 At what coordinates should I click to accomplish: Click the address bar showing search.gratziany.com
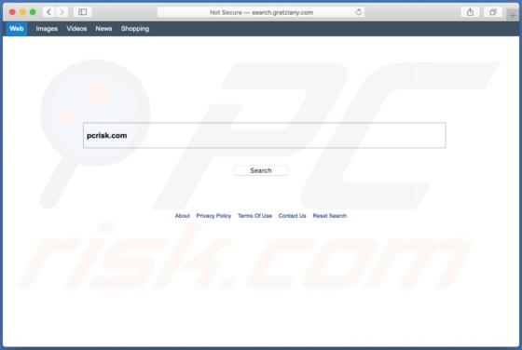(261, 12)
